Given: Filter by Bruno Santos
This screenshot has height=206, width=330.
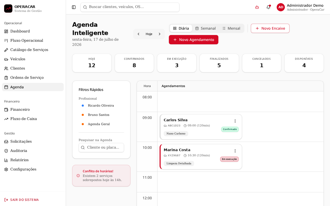Looking at the screenshot, I should pos(101,115).
